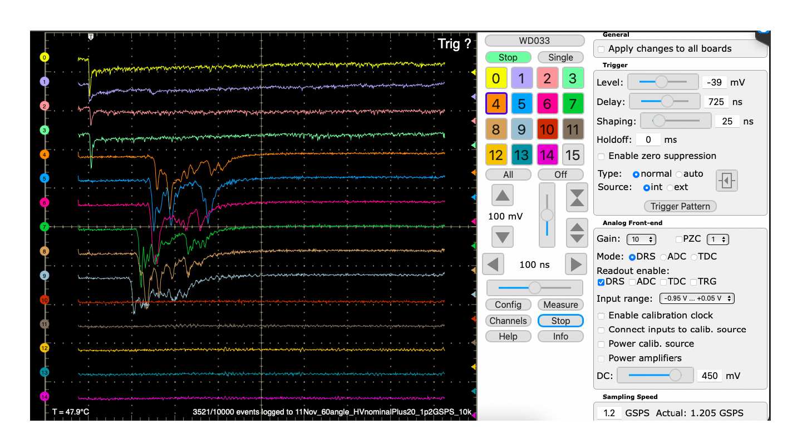Click the hourglass-shaped vertical compress icon
802x444 pixels.
tap(577, 197)
